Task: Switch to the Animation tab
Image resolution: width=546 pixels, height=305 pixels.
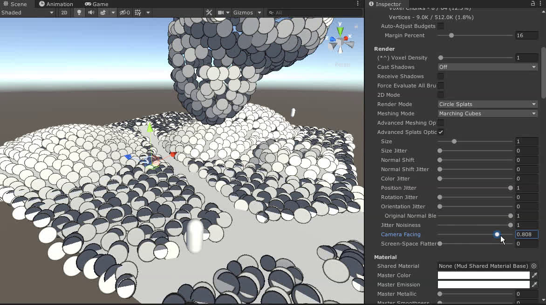Action: 56,4
